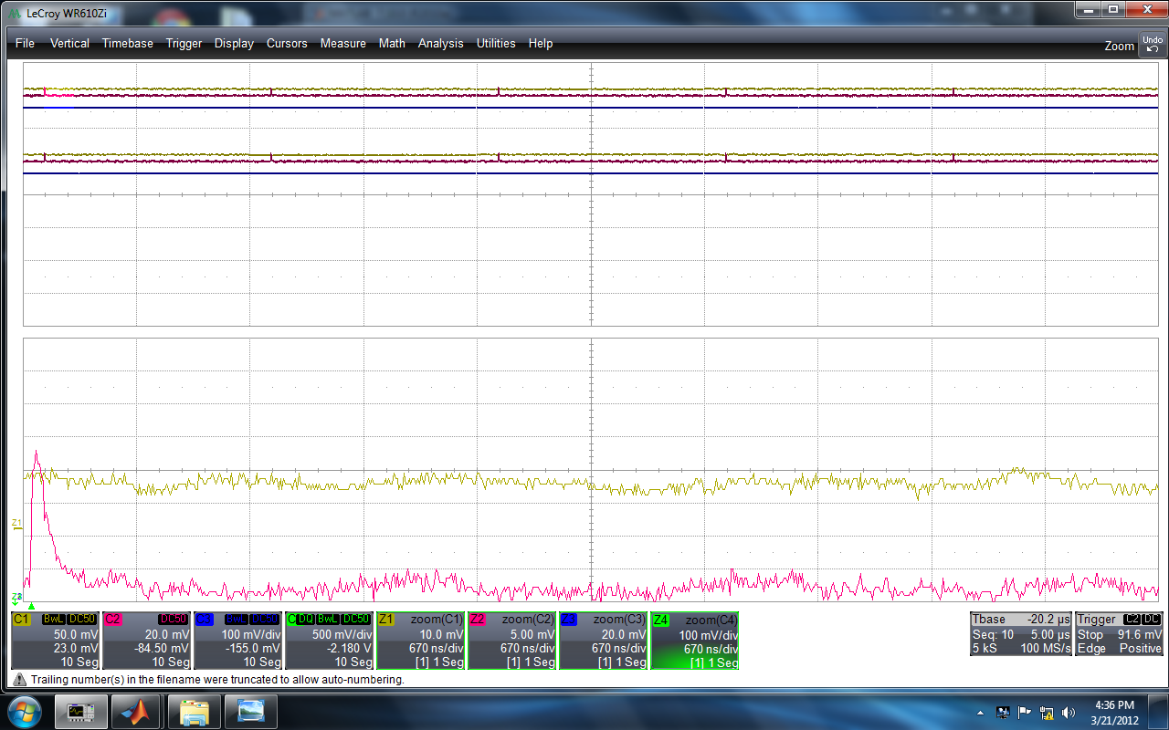This screenshot has height=730, width=1169.
Task: Click the '-20.2 µs' timebase delay value
Action: [x=1048, y=619]
